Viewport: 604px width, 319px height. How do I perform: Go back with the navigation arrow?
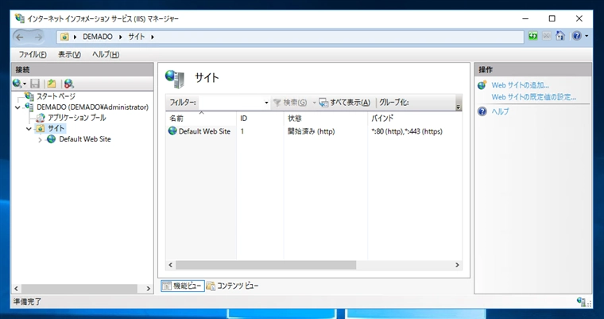[x=20, y=37]
